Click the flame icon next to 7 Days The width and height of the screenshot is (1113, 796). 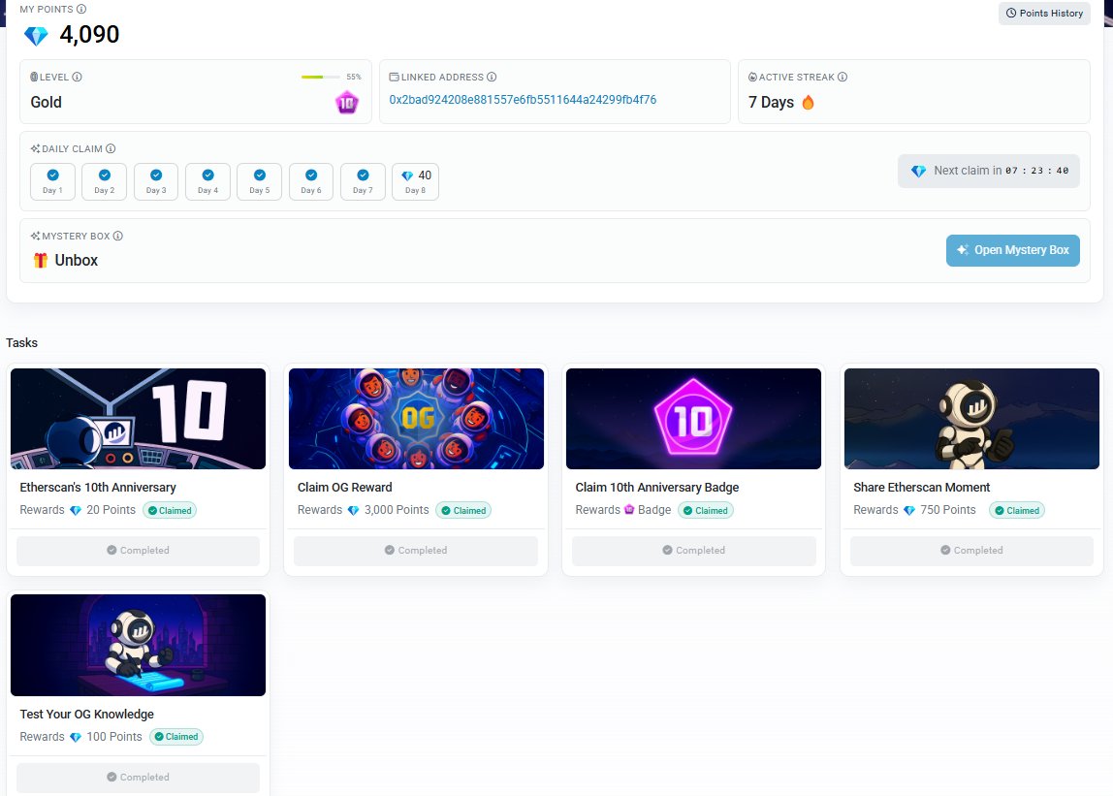(808, 102)
